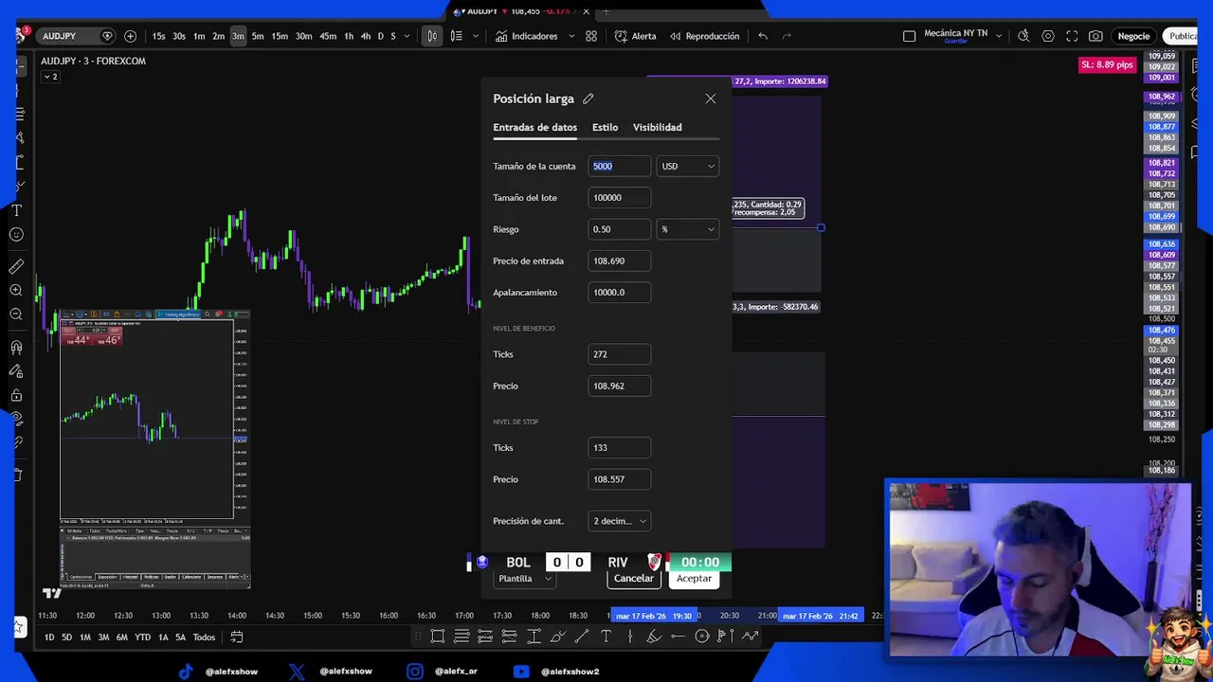Toggle the Mecánica NY TN layout checkbox
The width and height of the screenshot is (1213, 682).
click(910, 36)
